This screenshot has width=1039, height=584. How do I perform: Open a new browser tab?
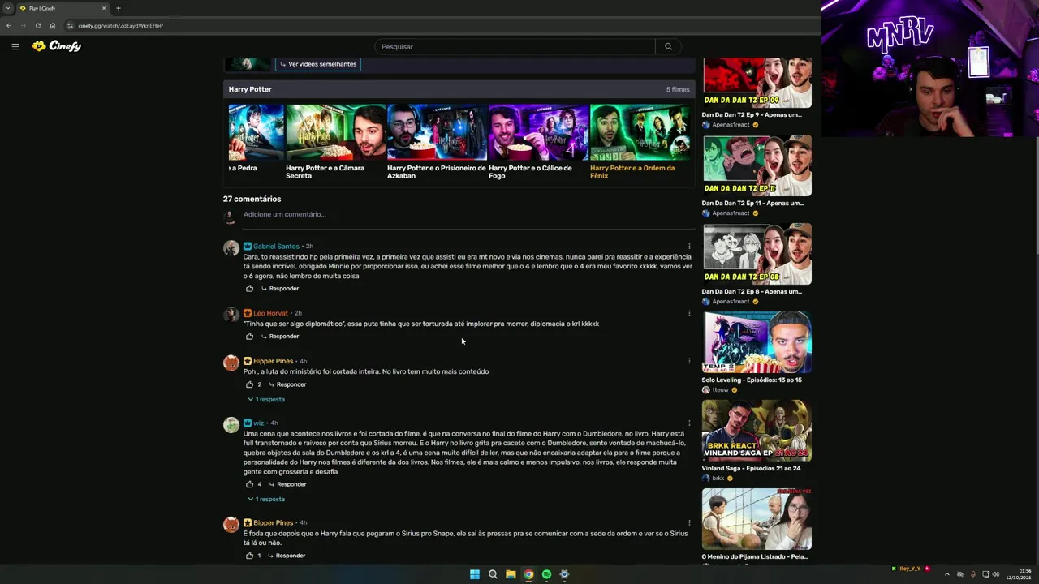[x=119, y=8]
